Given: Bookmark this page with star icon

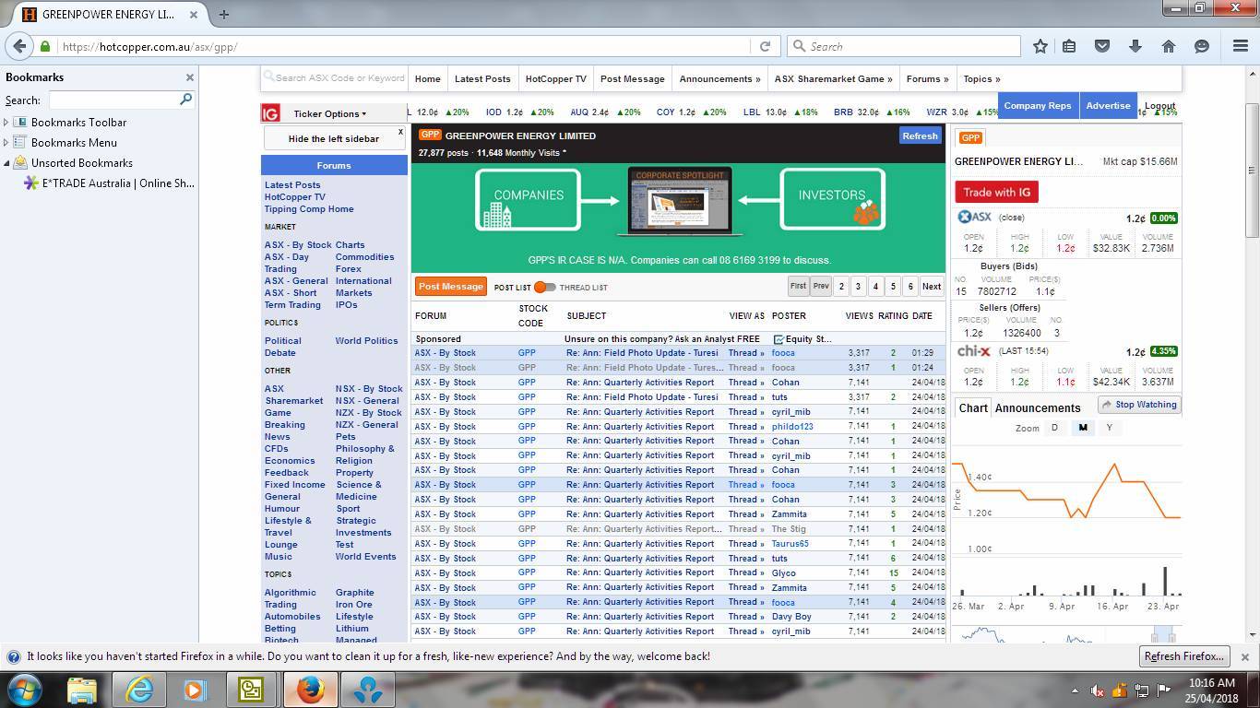Looking at the screenshot, I should 1040,46.
